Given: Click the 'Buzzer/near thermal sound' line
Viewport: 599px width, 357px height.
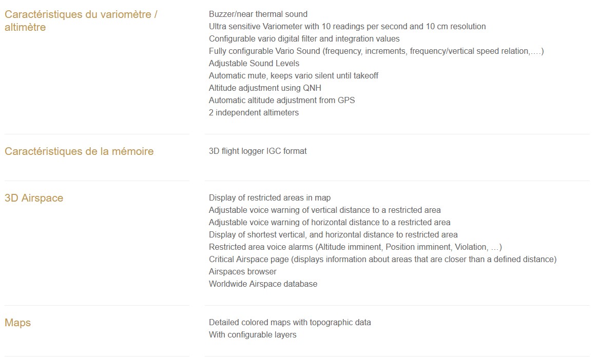Looking at the screenshot, I should click(x=258, y=14).
